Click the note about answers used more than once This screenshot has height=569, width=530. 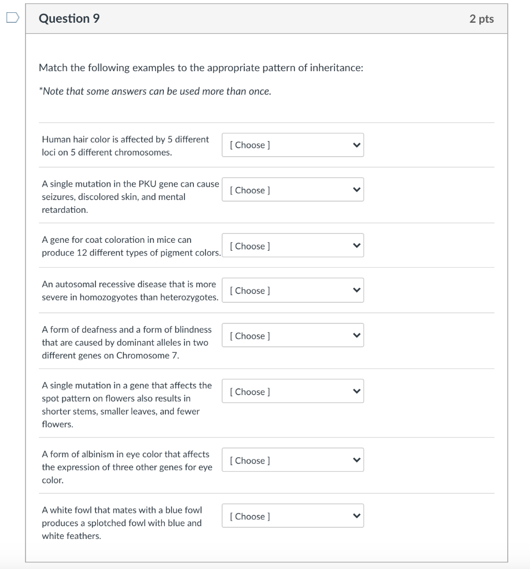(155, 91)
